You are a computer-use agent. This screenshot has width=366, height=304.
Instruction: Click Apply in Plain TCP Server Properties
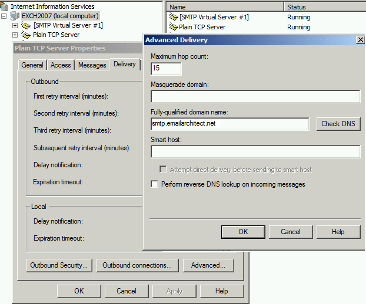click(x=174, y=291)
